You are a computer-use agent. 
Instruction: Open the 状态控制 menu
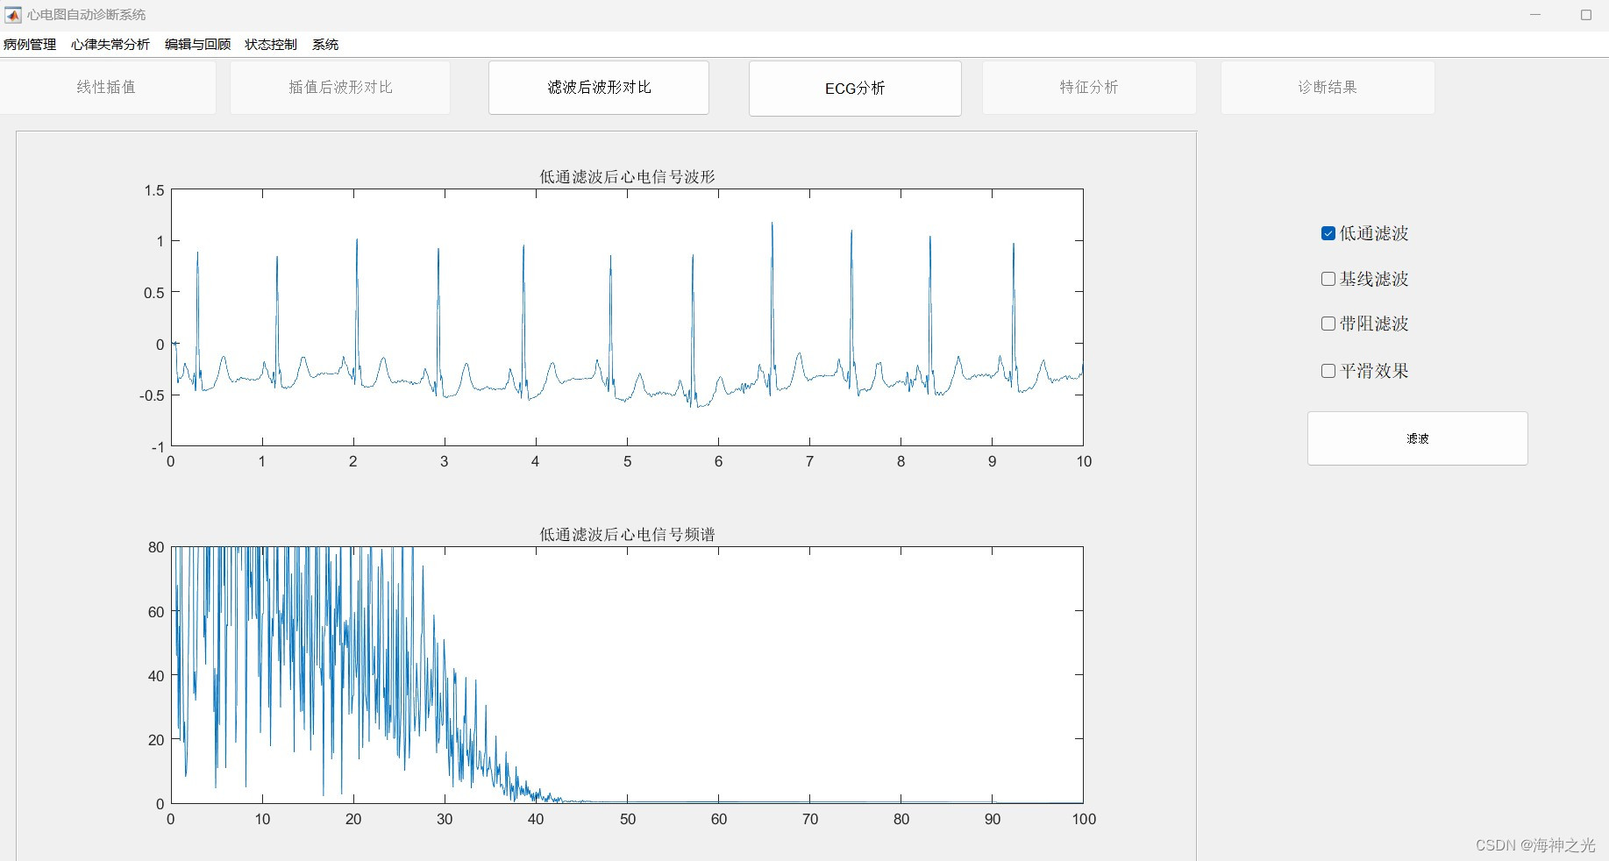[x=271, y=45]
